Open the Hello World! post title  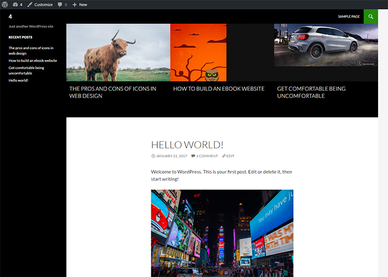[187, 145]
